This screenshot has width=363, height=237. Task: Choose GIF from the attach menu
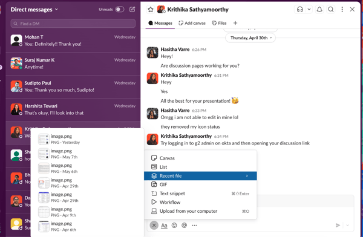(x=200, y=184)
